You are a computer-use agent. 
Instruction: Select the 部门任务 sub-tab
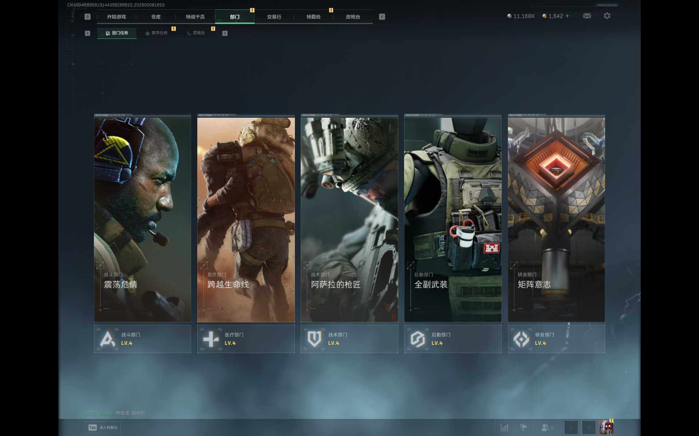click(x=117, y=33)
